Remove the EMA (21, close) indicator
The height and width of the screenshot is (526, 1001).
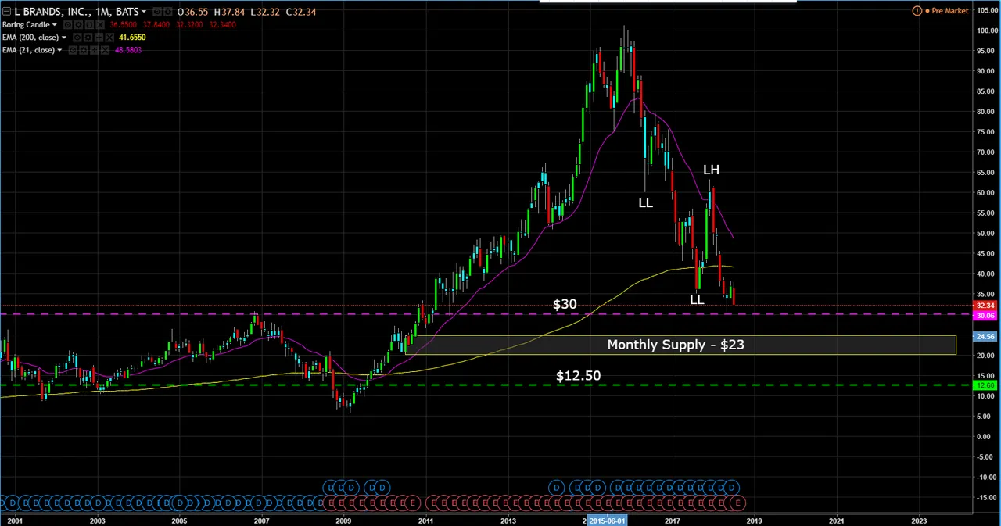point(104,50)
